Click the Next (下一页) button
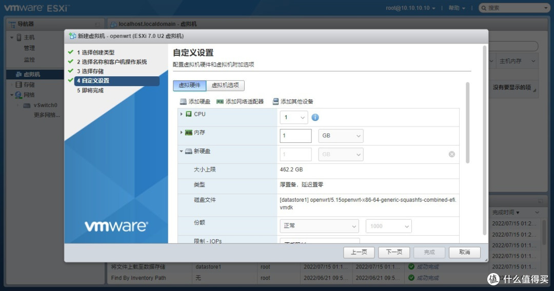This screenshot has width=554, height=291. point(393,252)
